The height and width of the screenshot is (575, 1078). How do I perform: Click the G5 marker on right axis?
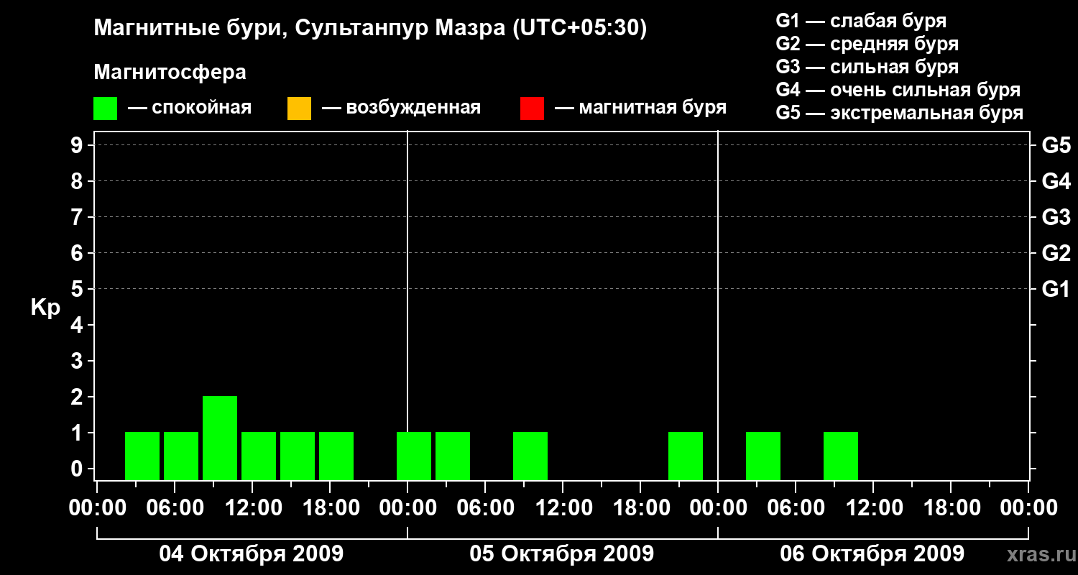1056,146
